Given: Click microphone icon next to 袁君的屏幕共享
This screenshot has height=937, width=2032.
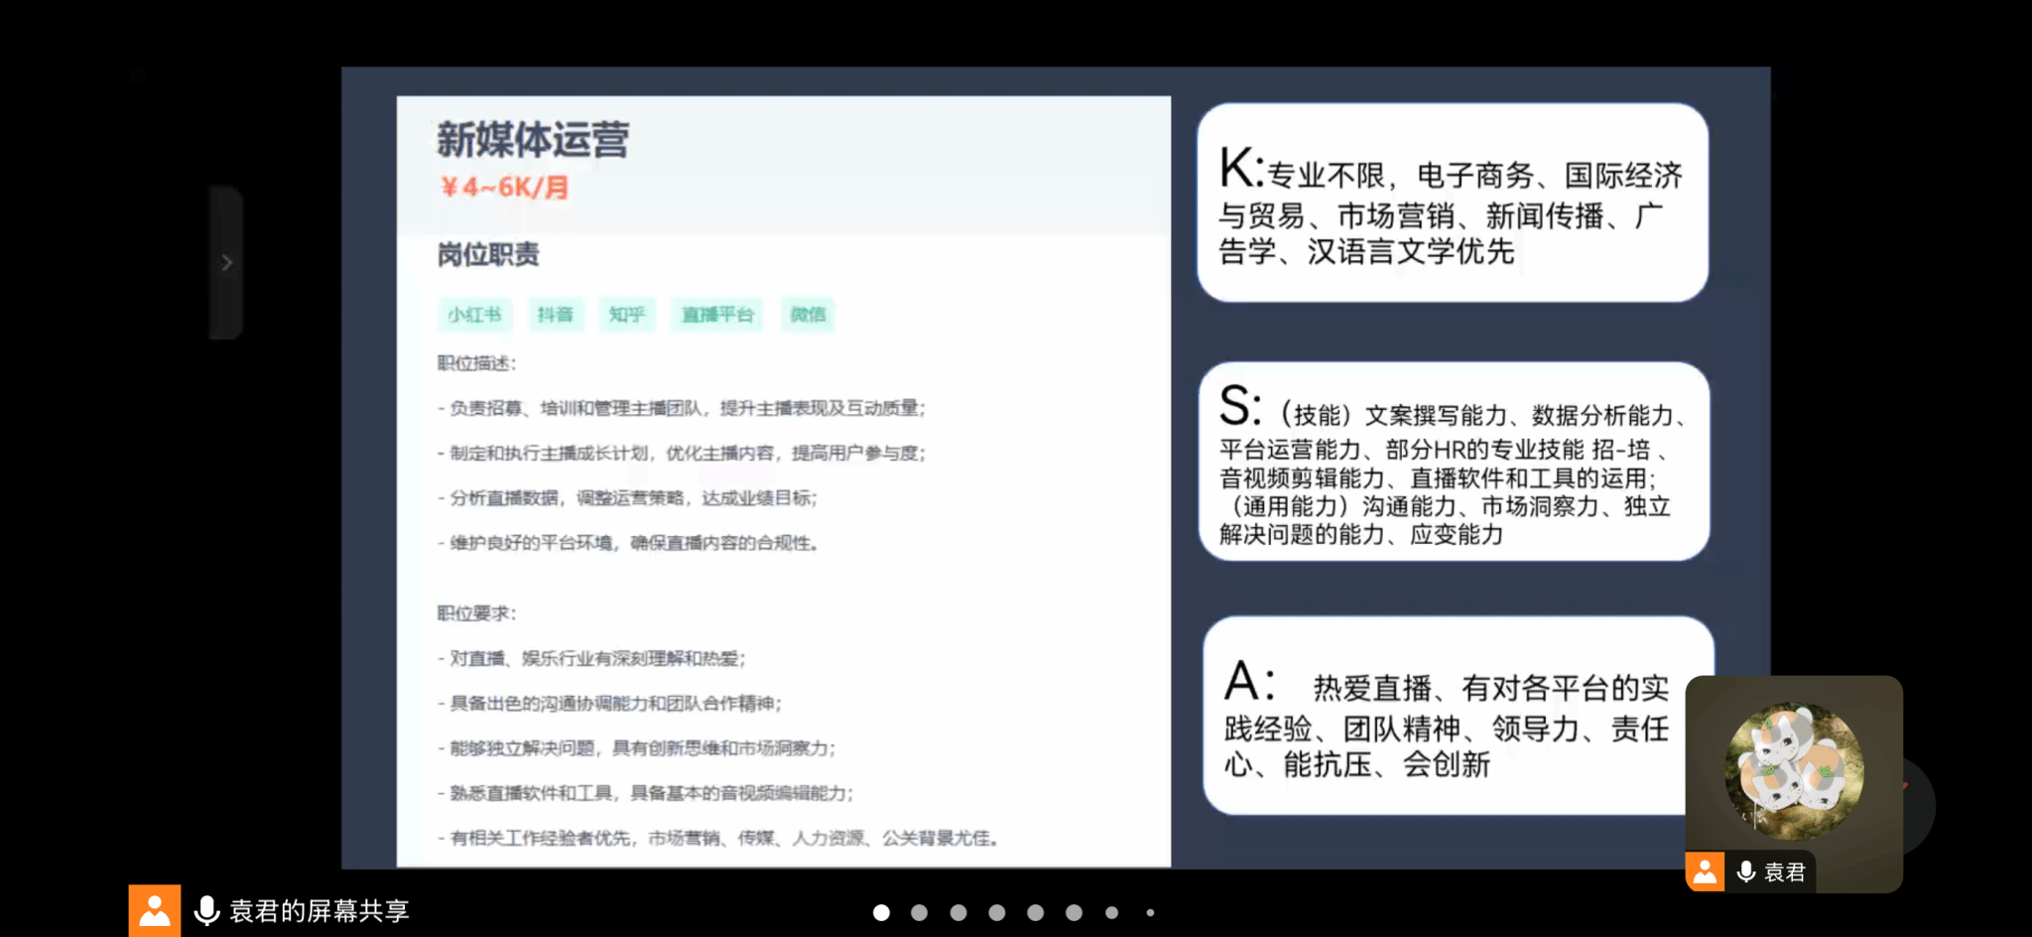Looking at the screenshot, I should tap(206, 910).
